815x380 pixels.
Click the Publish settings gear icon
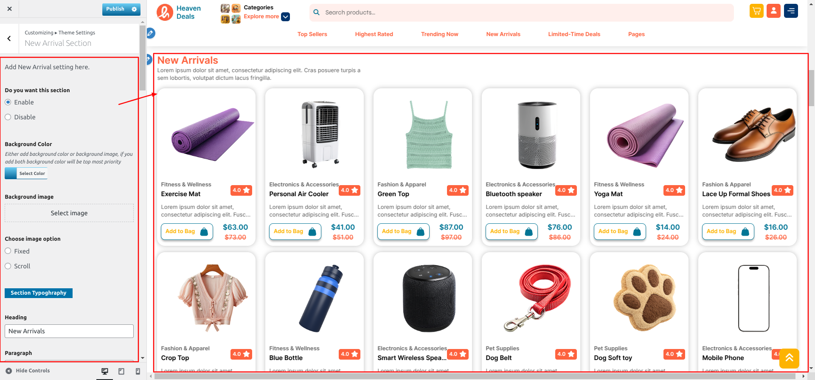(134, 9)
